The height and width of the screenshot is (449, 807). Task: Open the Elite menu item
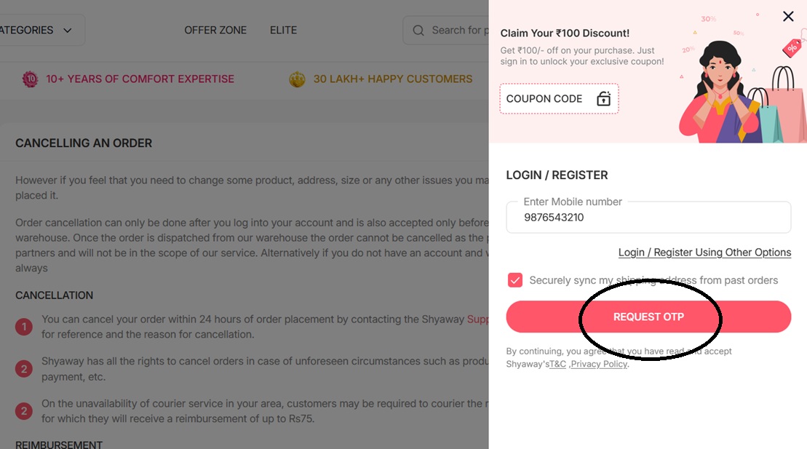pos(283,30)
